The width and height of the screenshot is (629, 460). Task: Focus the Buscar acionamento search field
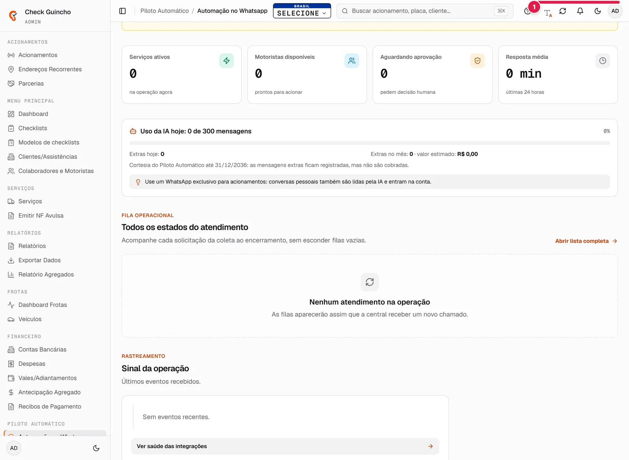tap(425, 11)
